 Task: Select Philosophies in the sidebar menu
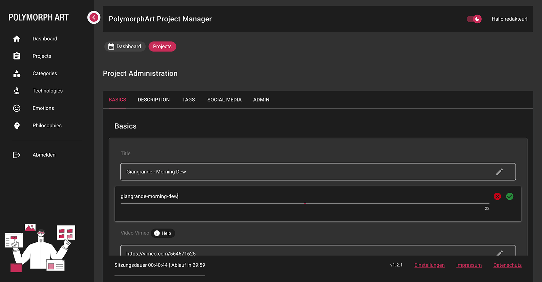47,126
